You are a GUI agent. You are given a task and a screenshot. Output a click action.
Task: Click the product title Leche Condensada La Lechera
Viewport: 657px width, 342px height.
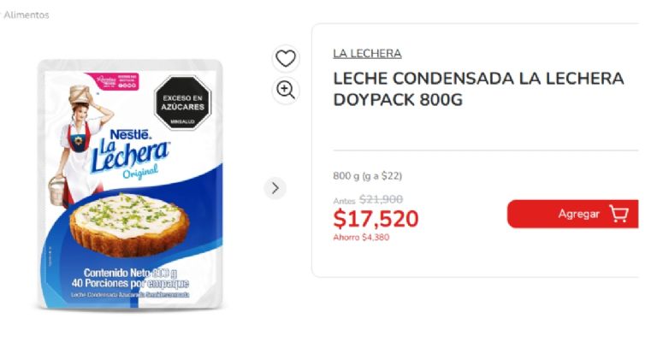coord(478,89)
